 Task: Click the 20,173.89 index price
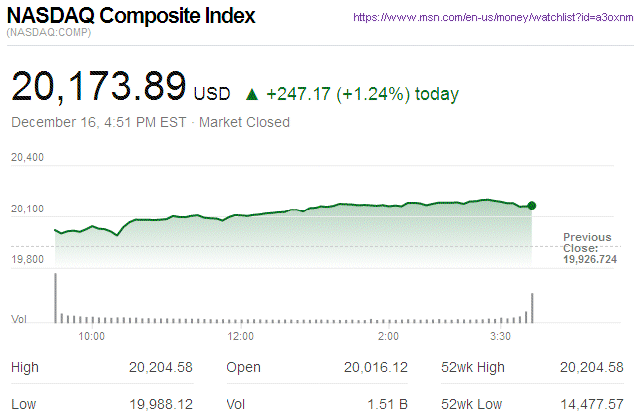pyautogui.click(x=98, y=88)
